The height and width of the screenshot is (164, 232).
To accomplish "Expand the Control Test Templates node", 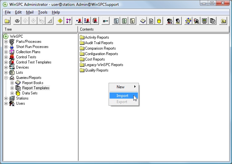I will 6,62.
